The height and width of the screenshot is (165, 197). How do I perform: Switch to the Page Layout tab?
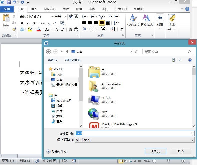click(x=50, y=9)
